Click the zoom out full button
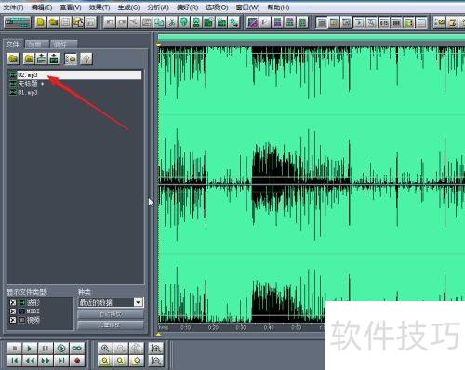Image resolution: width=465 pixels, height=370 pixels. click(137, 349)
